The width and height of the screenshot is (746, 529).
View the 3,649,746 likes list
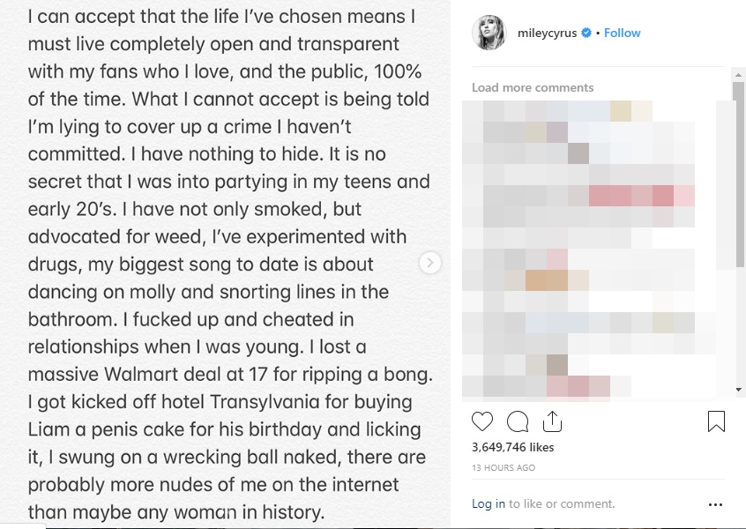(513, 447)
